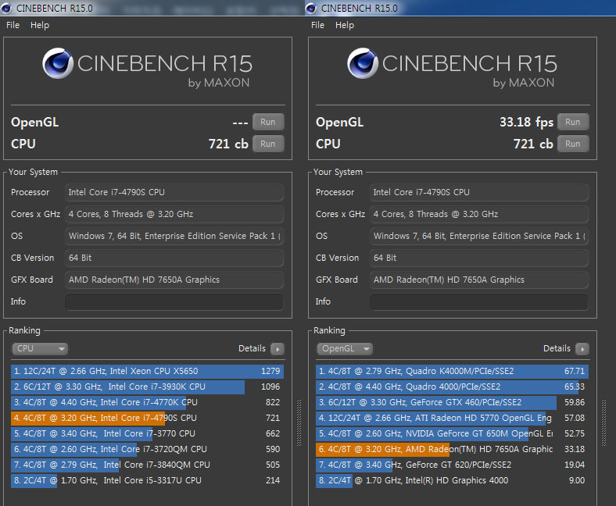
Task: Click the 721 cb score in right window
Action: point(533,144)
